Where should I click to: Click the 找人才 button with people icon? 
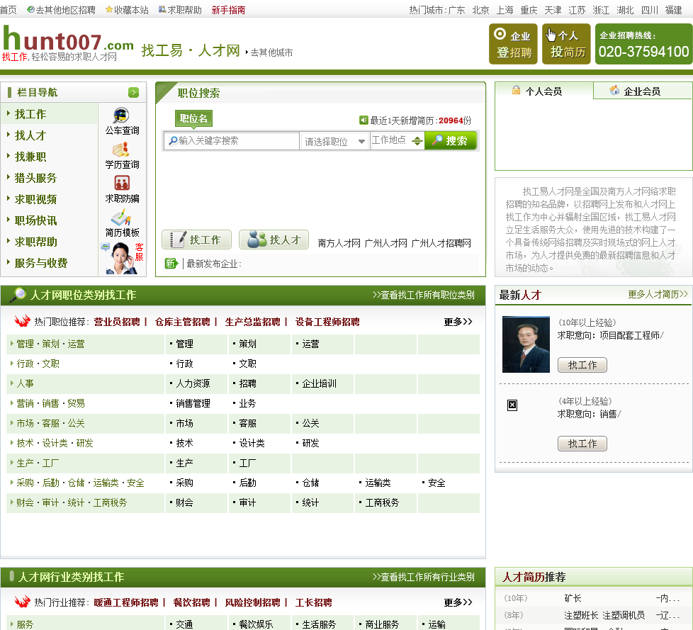[x=274, y=240]
